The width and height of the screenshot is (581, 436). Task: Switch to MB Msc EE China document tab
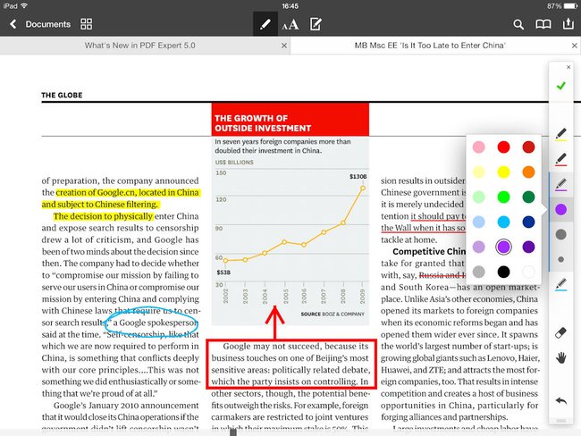tap(430, 46)
